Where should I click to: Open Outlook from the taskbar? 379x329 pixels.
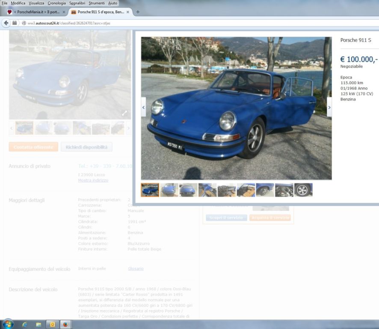click(52, 325)
